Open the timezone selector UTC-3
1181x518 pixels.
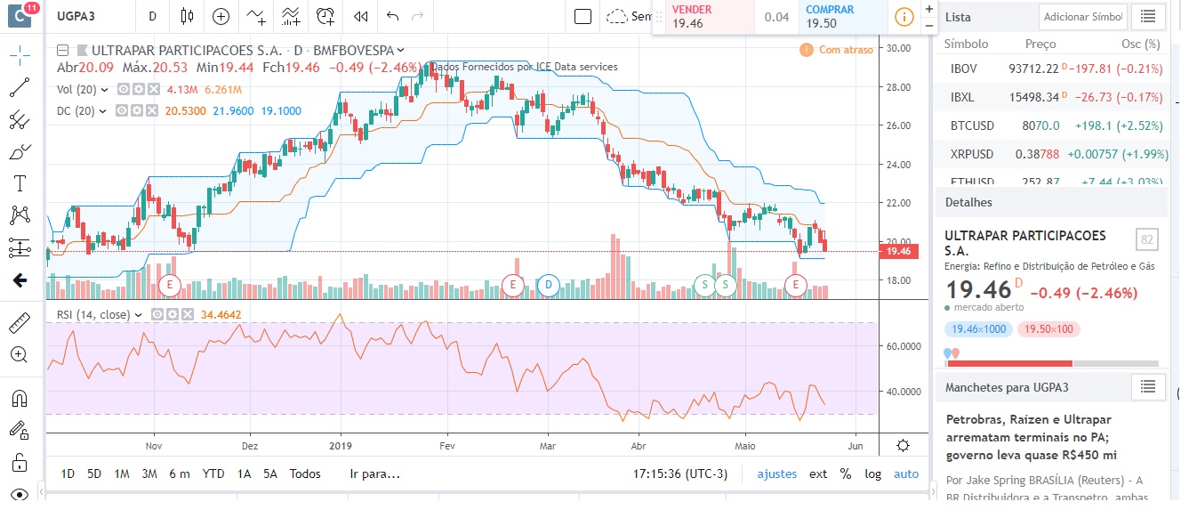click(680, 473)
